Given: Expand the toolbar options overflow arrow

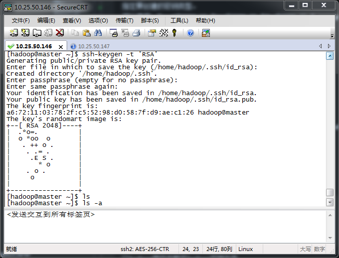Looking at the screenshot, I should (333, 36).
